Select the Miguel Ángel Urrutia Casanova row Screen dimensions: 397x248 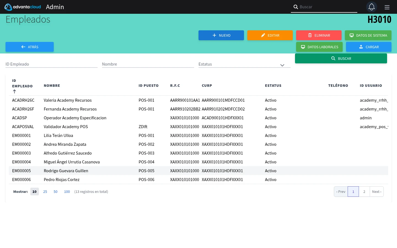pyautogui.click(x=198, y=162)
